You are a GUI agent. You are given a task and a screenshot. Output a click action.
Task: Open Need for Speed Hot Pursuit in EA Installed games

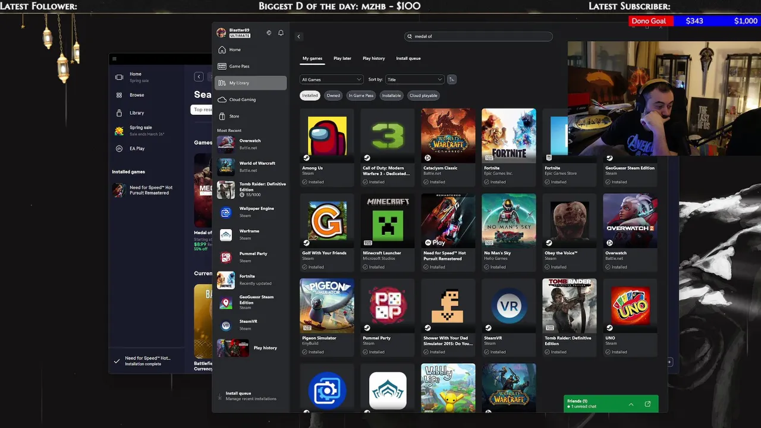pos(147,190)
